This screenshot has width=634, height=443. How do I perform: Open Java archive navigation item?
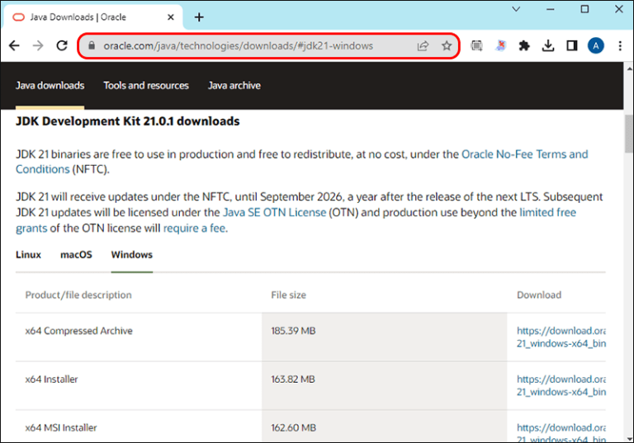pos(234,85)
